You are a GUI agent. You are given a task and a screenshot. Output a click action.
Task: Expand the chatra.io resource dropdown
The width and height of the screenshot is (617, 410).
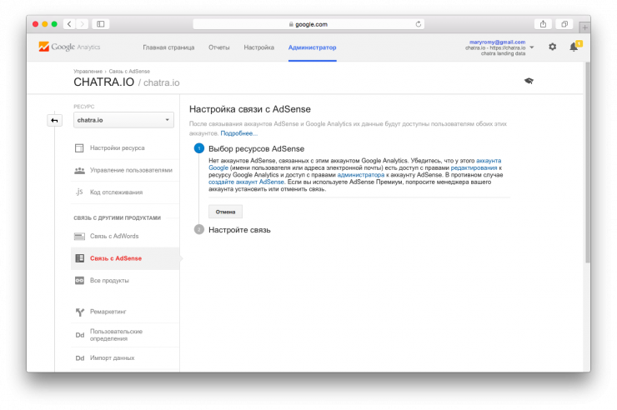point(123,121)
